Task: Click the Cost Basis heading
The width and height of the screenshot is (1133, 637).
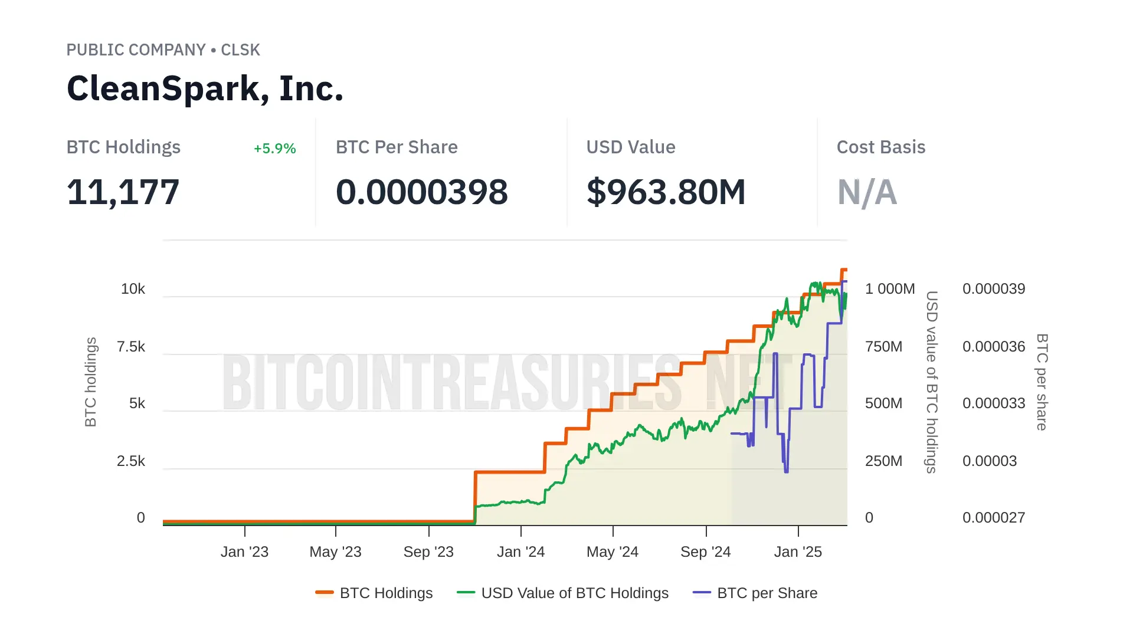Action: pos(880,147)
